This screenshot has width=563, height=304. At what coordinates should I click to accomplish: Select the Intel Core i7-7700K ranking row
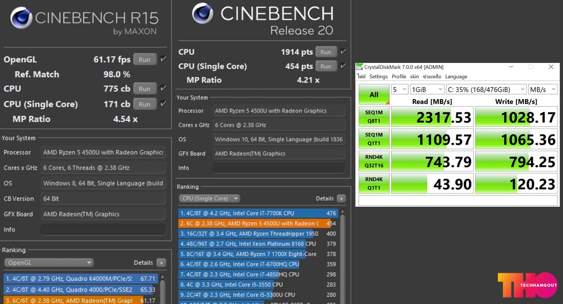click(258, 213)
